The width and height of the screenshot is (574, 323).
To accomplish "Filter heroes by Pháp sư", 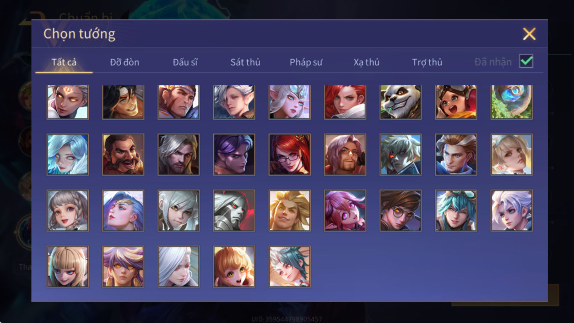I will tap(306, 62).
